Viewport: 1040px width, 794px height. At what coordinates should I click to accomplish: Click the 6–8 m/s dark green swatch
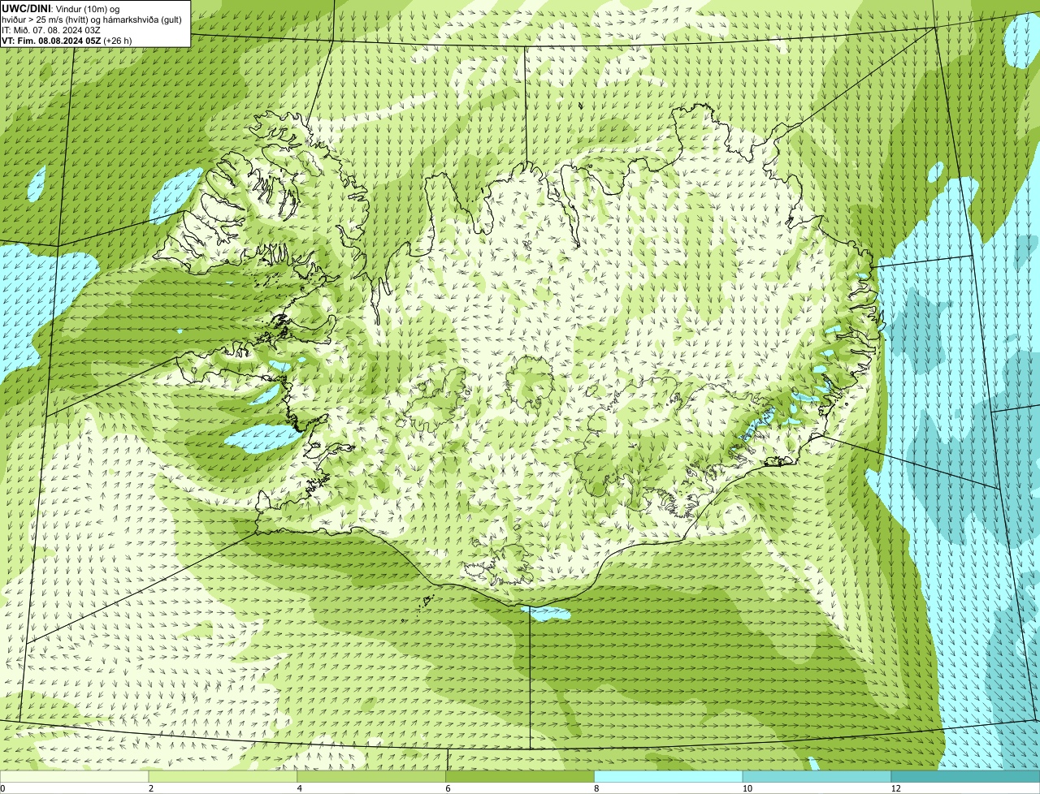(520, 776)
